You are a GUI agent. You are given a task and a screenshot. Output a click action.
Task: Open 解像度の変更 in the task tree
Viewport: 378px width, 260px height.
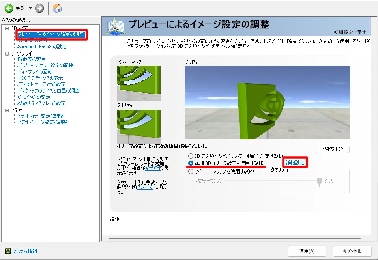[32, 59]
